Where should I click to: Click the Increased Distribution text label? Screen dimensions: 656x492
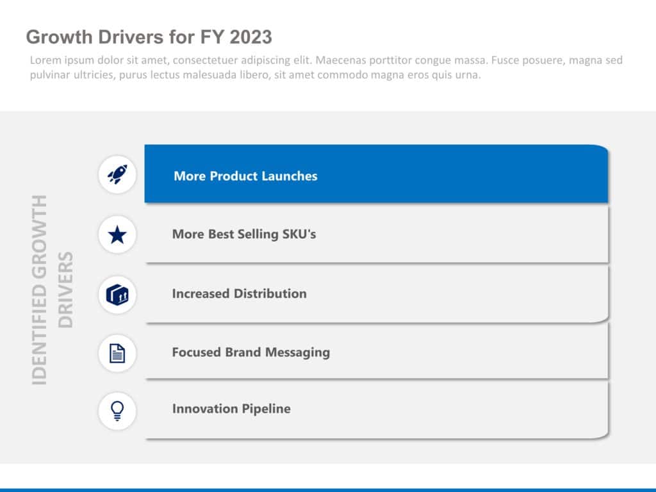(240, 293)
